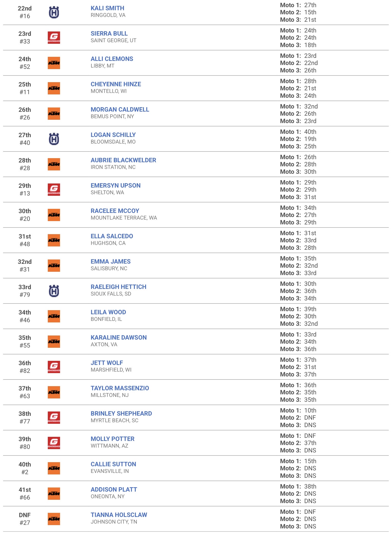This screenshot has height=542, width=392.
Task: Select the Morgan Caldwell name link
Action: click(120, 110)
